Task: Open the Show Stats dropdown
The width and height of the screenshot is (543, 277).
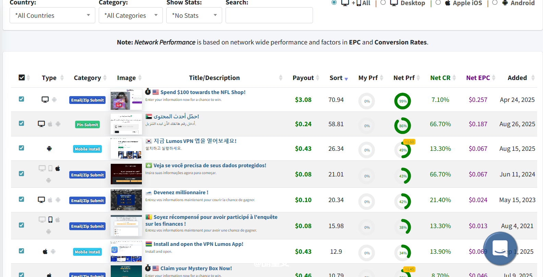Action: (x=194, y=15)
